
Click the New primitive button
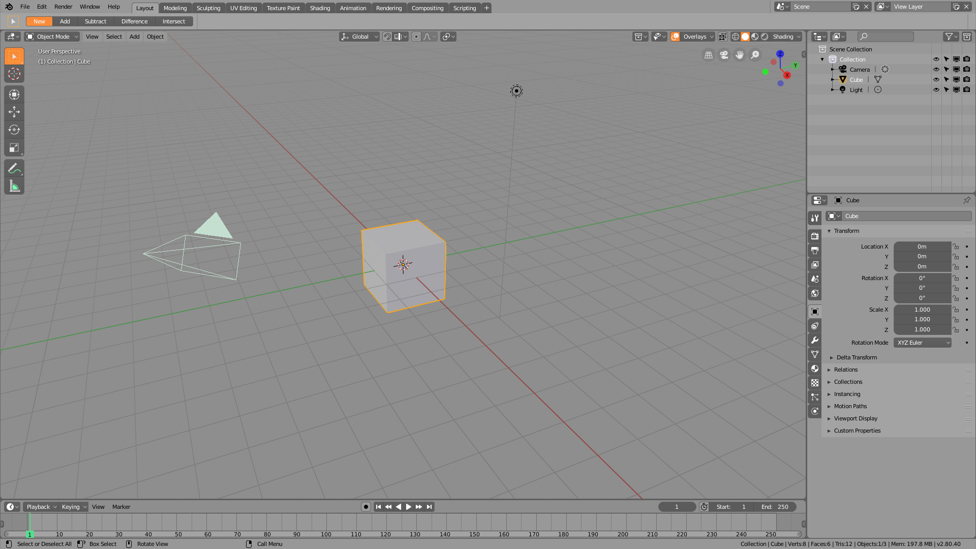[39, 21]
